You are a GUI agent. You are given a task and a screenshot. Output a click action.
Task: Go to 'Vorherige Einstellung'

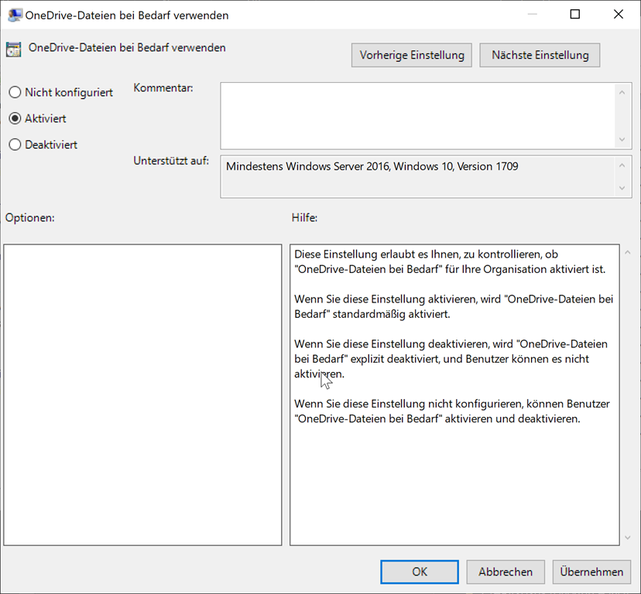tap(412, 55)
